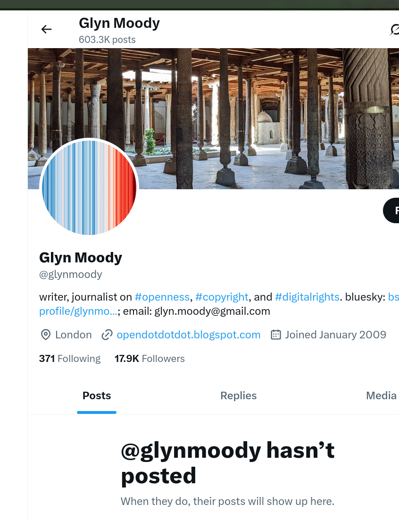Click the Glyn Moody header title
Image resolution: width=399 pixels, height=521 pixels.
(119, 23)
